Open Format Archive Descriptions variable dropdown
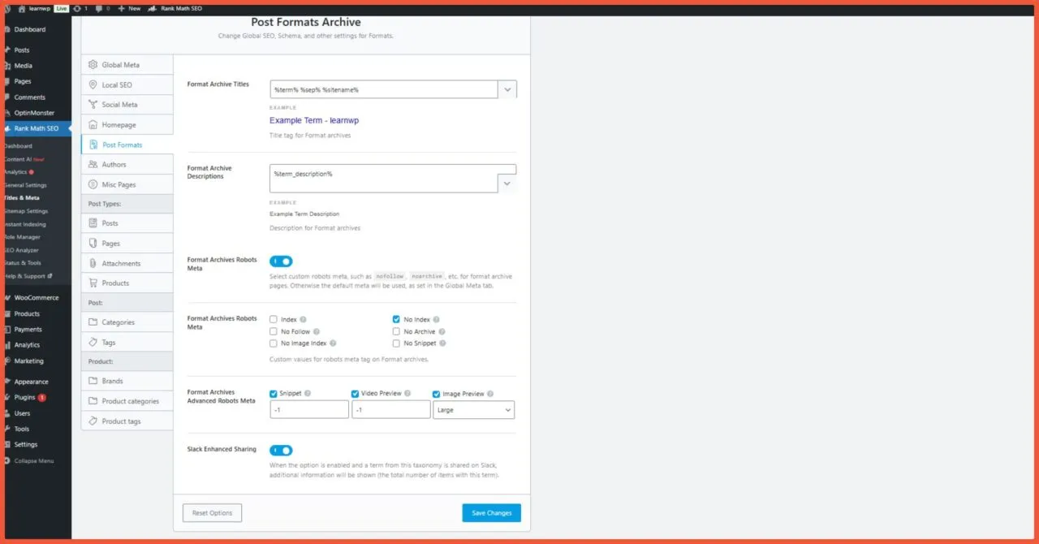Viewport: 1039px width, 544px height. pyautogui.click(x=507, y=183)
